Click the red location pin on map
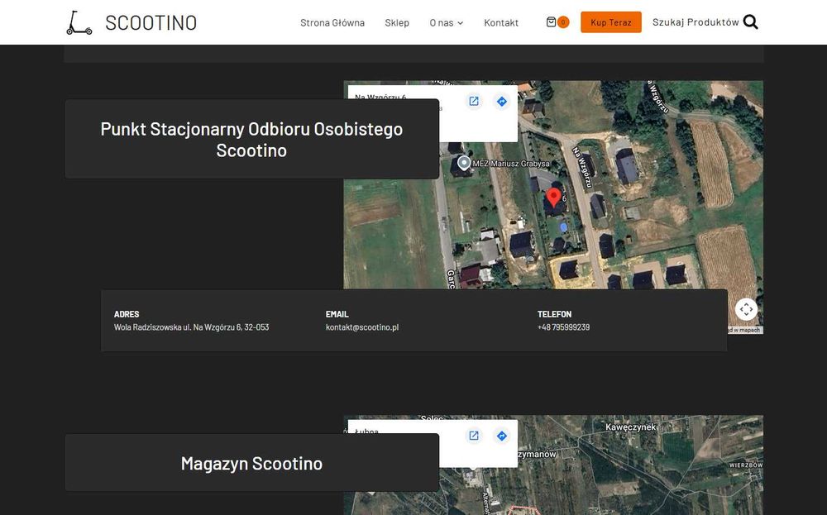This screenshot has height=515, width=827. (553, 197)
